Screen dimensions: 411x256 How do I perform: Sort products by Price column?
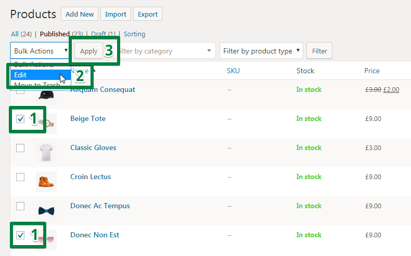pyautogui.click(x=371, y=71)
